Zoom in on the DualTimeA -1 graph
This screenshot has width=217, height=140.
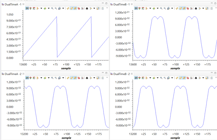tap(52, 8)
